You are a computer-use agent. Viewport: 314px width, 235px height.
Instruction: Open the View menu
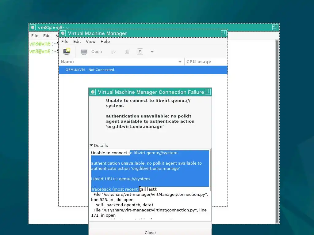coord(90,41)
